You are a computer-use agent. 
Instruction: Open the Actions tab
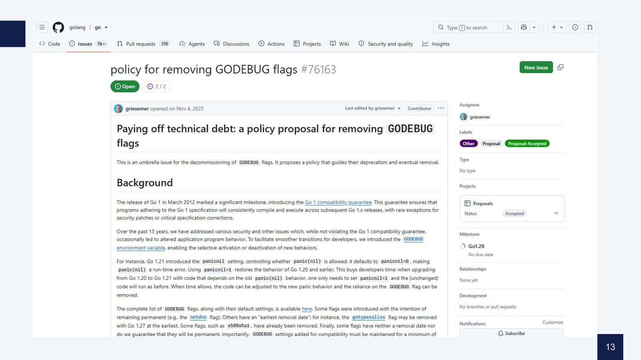(271, 44)
